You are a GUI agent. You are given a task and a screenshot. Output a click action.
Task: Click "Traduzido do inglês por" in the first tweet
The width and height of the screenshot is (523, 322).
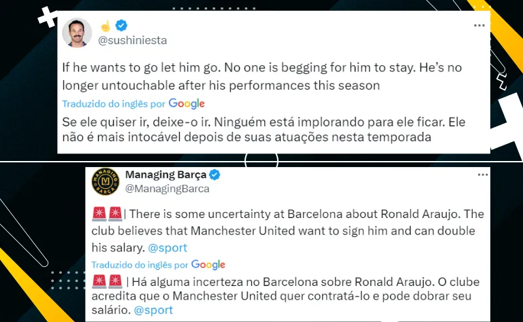[x=114, y=105]
